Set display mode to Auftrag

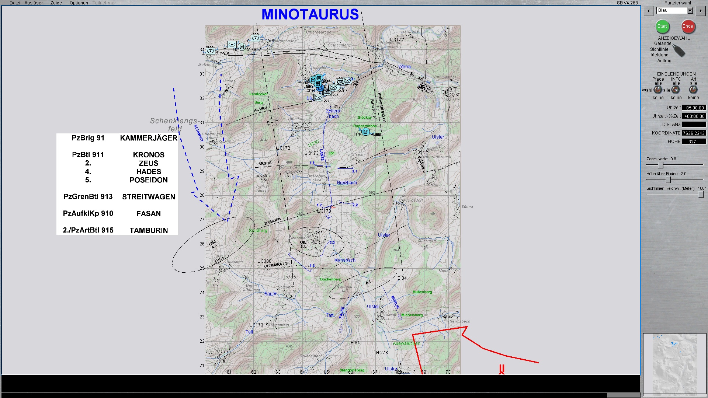(x=664, y=61)
